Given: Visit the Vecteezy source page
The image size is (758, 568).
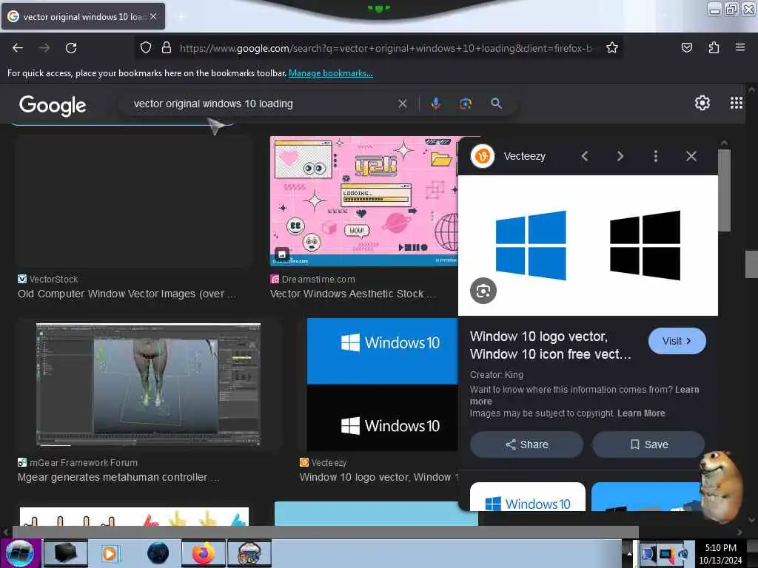Looking at the screenshot, I should click(677, 341).
